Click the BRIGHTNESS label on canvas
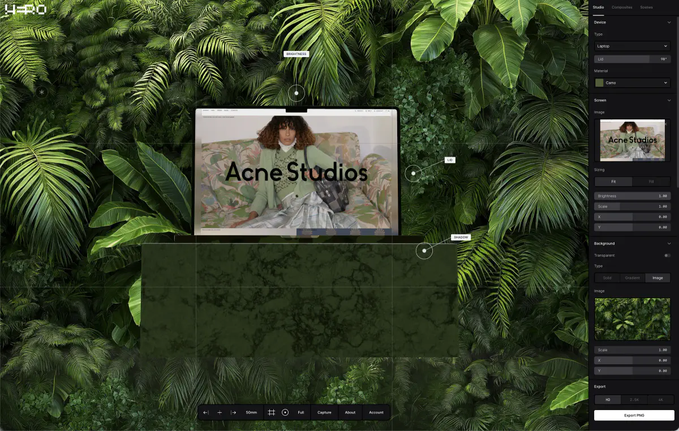The image size is (679, 431). coord(296,54)
